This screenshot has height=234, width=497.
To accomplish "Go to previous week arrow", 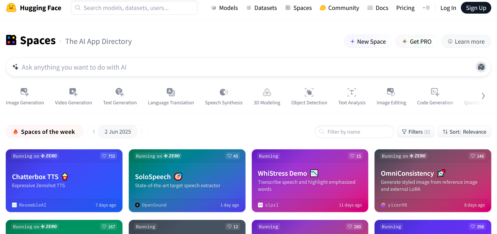I will tap(94, 132).
